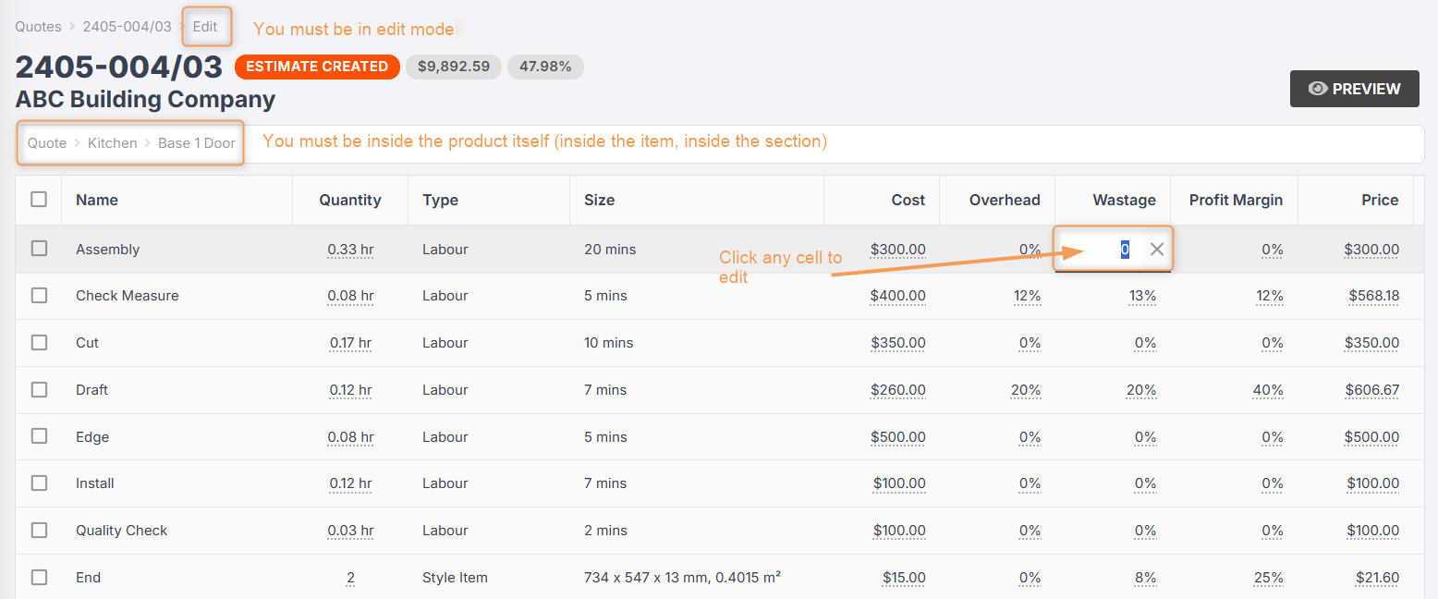The height and width of the screenshot is (599, 1438).
Task: Edit End row wastage 8% value
Action: pos(1145,578)
